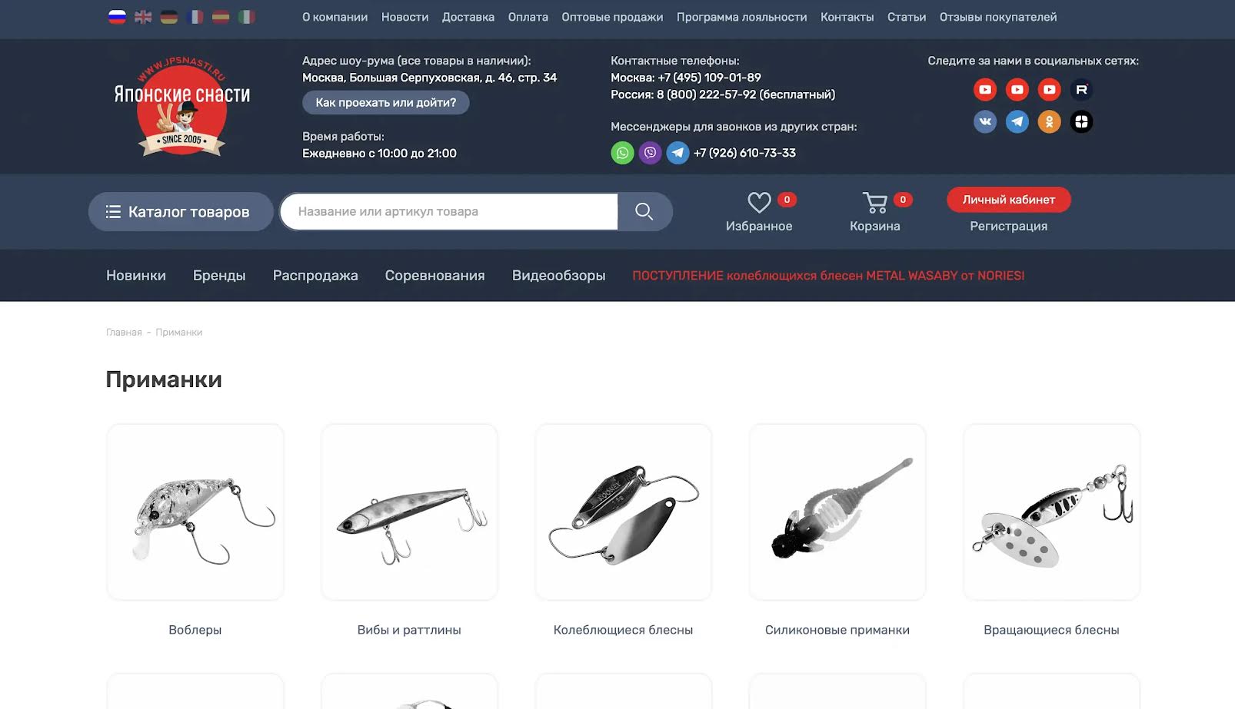Open the WhatsApp messenger icon
The height and width of the screenshot is (709, 1235).
622,153
